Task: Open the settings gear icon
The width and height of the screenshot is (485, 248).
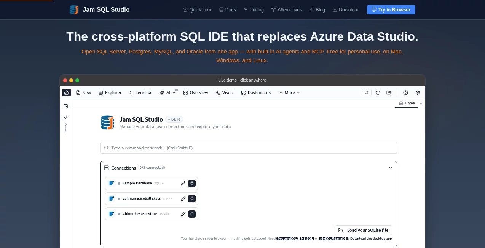Action: (418, 93)
